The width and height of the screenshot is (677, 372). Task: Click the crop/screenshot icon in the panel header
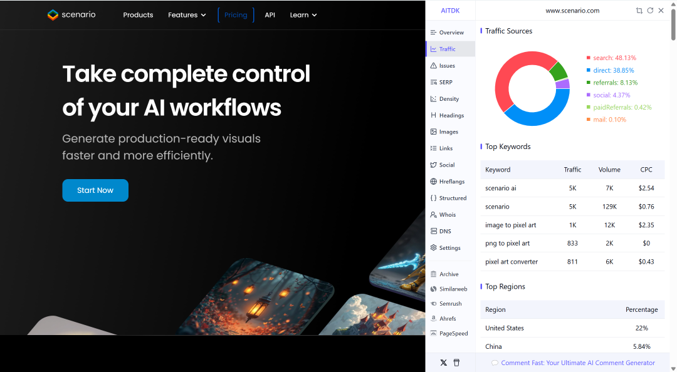tap(639, 11)
